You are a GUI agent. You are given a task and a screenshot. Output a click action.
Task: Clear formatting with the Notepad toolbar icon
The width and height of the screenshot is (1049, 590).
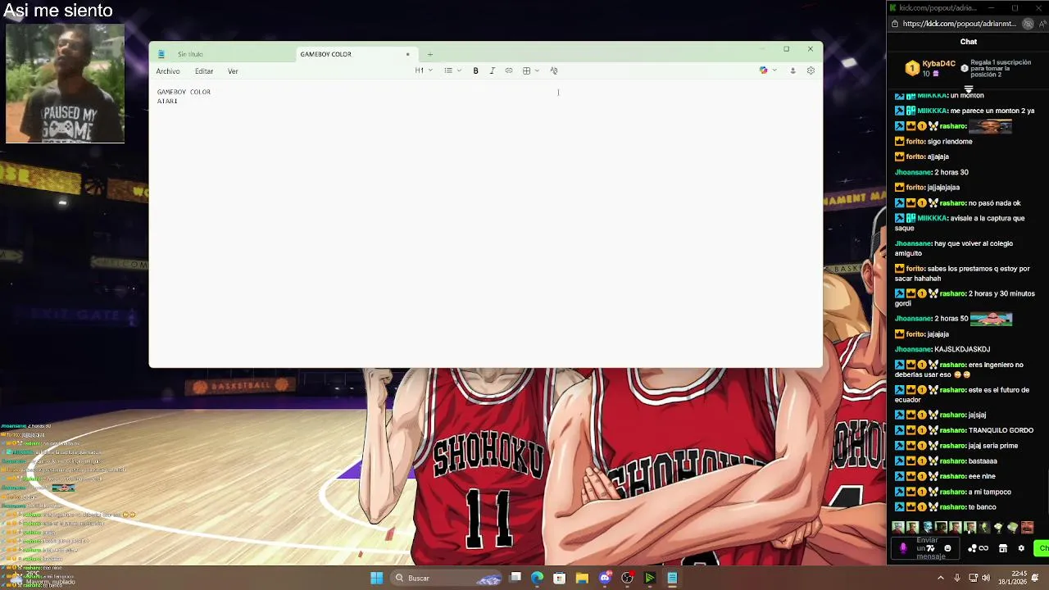point(554,70)
